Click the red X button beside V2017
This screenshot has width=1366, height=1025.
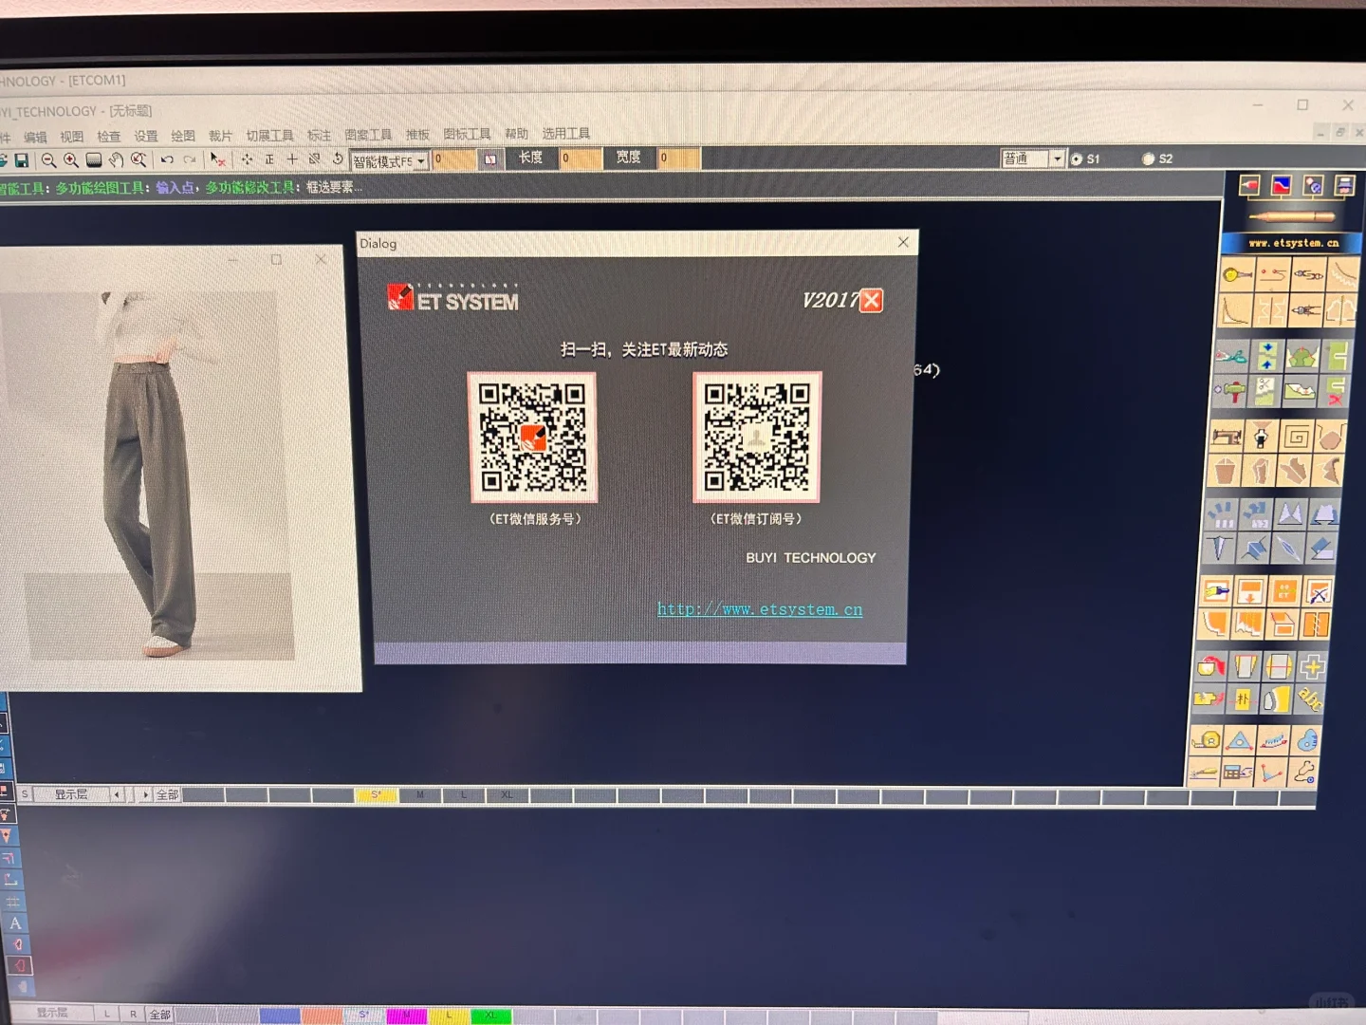pos(871,301)
